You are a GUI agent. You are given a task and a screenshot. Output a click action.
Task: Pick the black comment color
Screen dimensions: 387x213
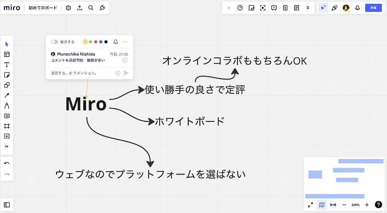tap(106, 42)
